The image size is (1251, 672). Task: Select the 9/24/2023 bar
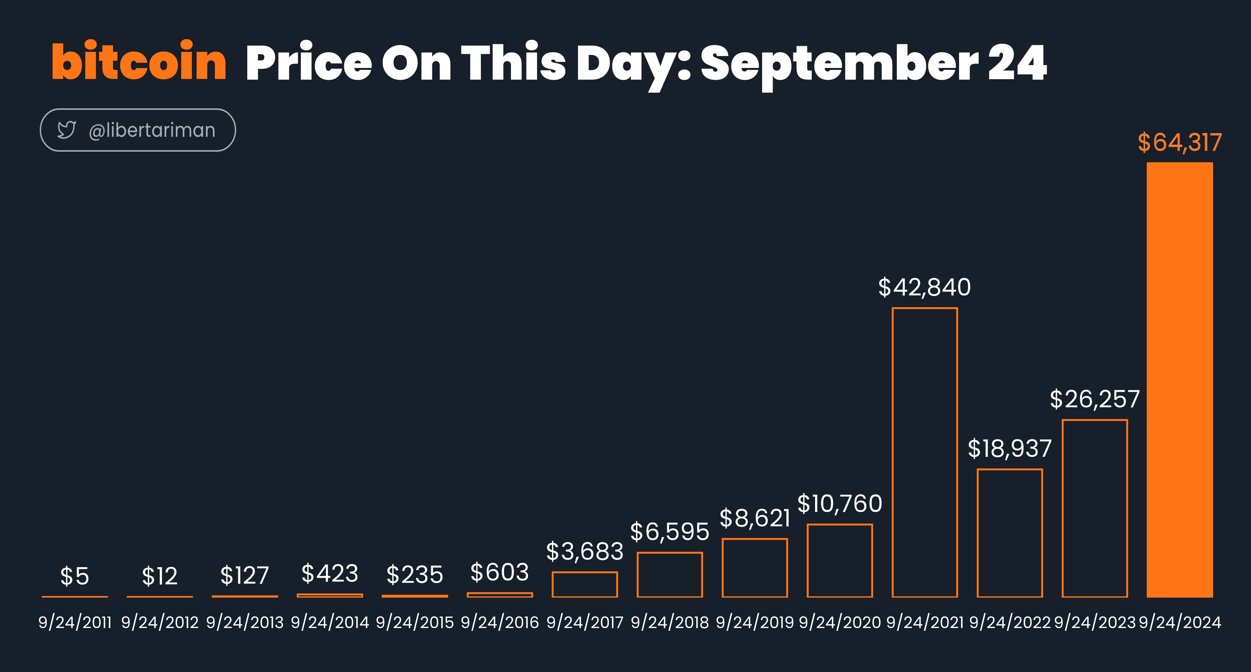tap(1094, 508)
